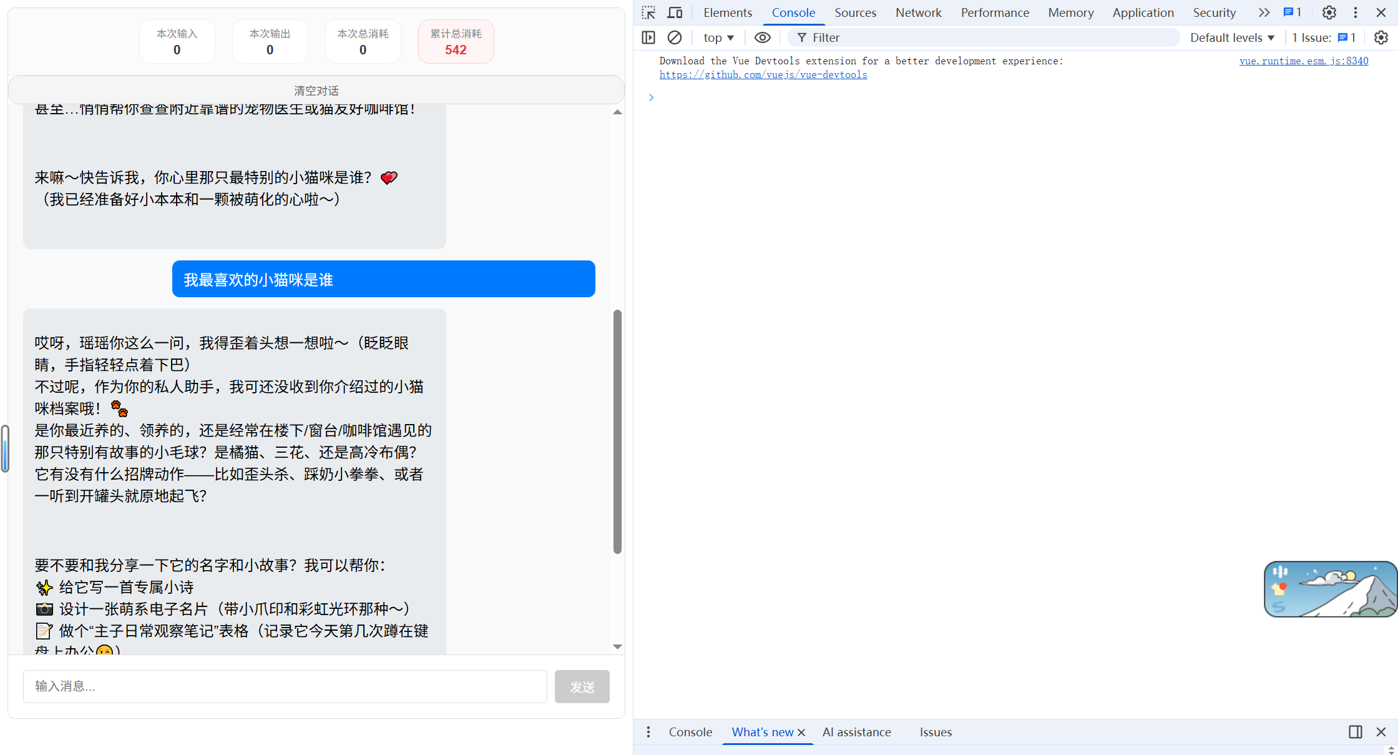The image size is (1398, 755).
Task: Switch to the Security tab
Action: tap(1215, 12)
